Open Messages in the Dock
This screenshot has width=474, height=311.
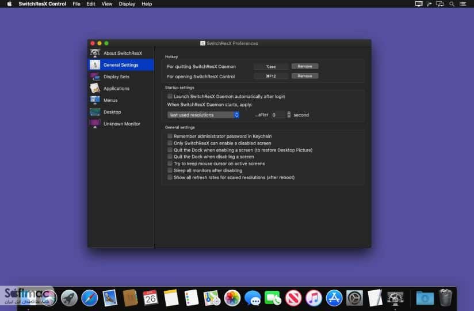(253, 298)
